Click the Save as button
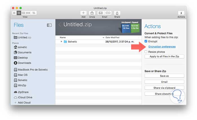The height and width of the screenshot is (120, 197). coord(164,76)
